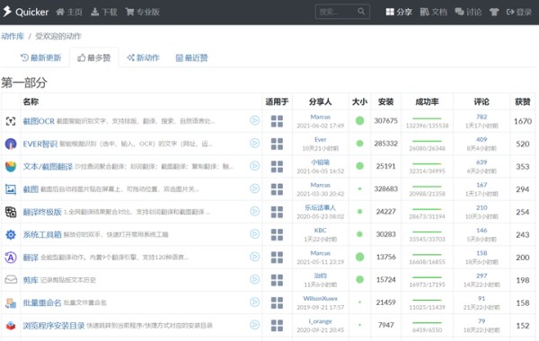The height and width of the screenshot is (341, 539).
Task: Open the 翻译终极版 action link
Action: click(42, 212)
